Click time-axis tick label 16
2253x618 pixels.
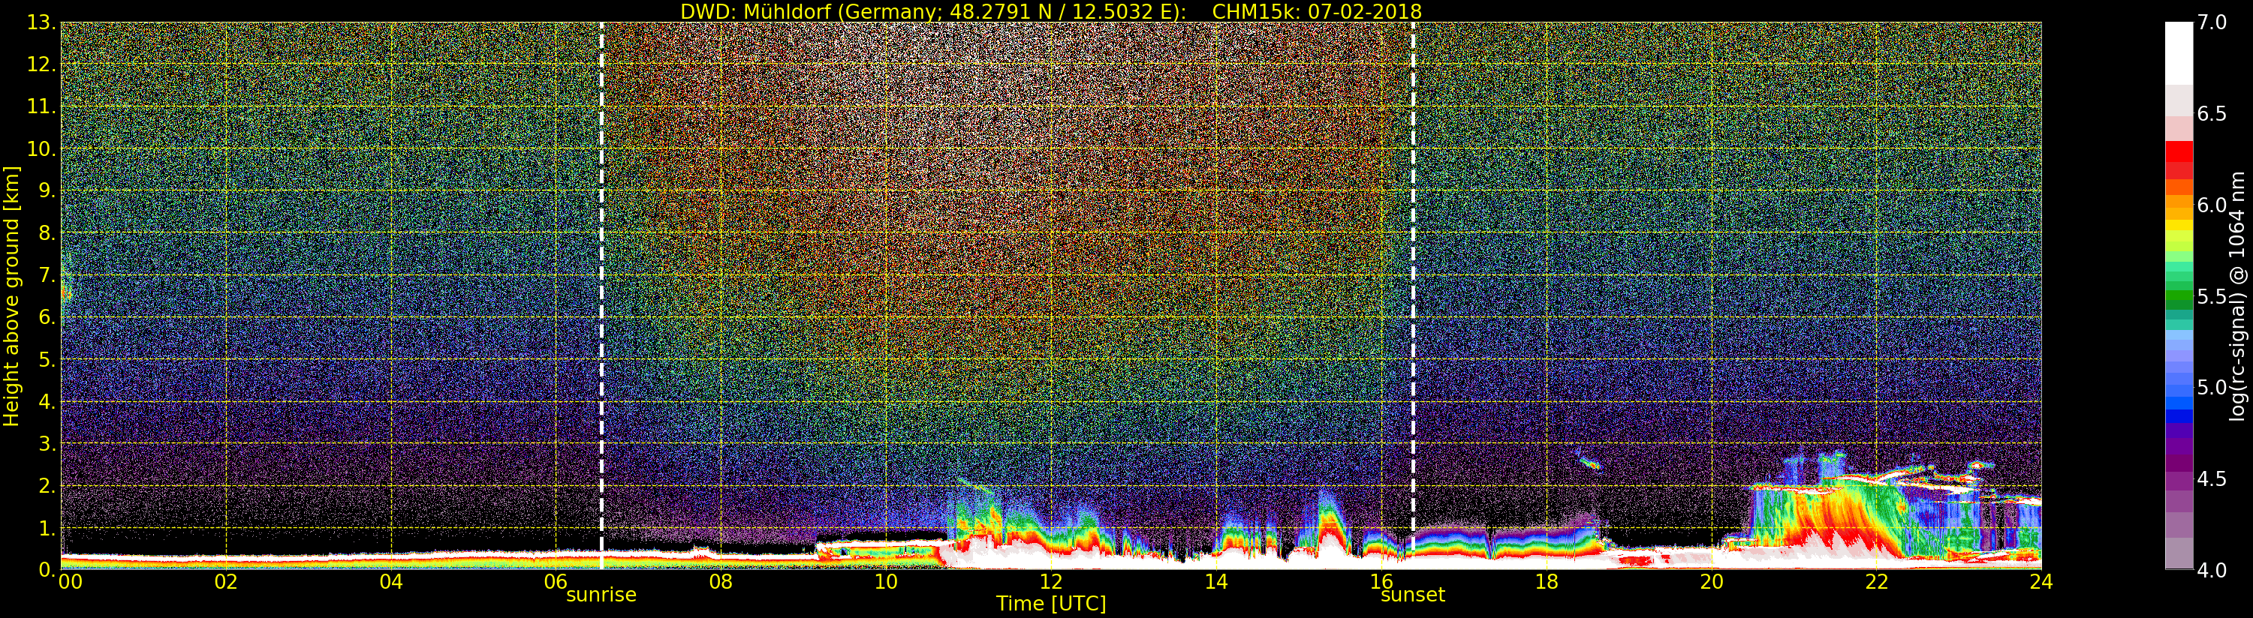[x=1381, y=582]
